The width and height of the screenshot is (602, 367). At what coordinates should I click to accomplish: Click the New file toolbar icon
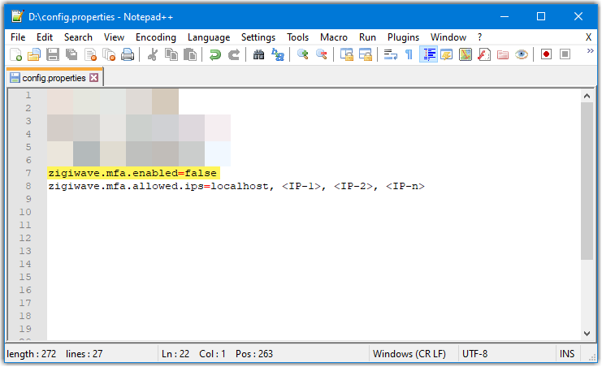tap(16, 54)
